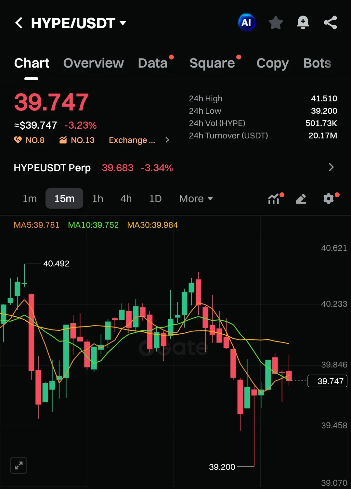This screenshot has height=489, width=351.
Task: Expand ranking tags with the chevron
Action: tap(167, 140)
